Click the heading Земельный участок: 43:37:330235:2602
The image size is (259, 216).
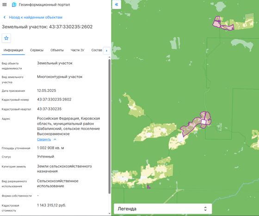pos(47,26)
